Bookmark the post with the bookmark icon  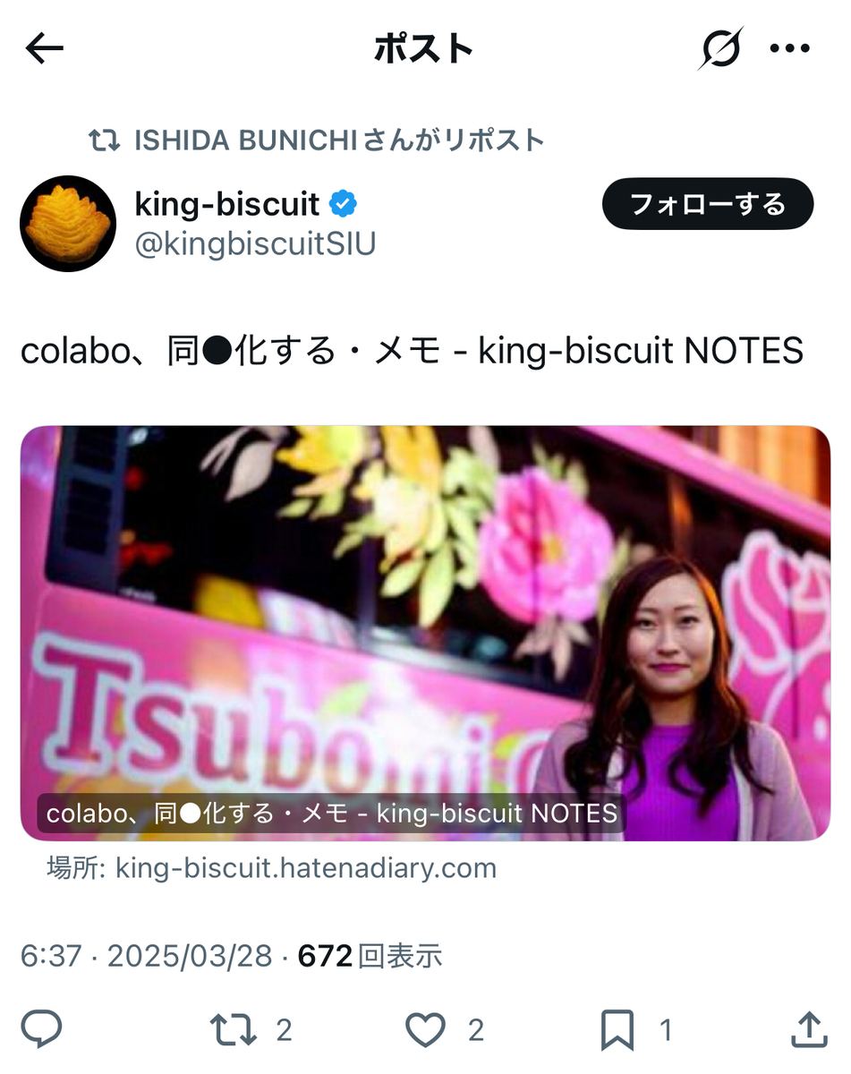tap(617, 1030)
